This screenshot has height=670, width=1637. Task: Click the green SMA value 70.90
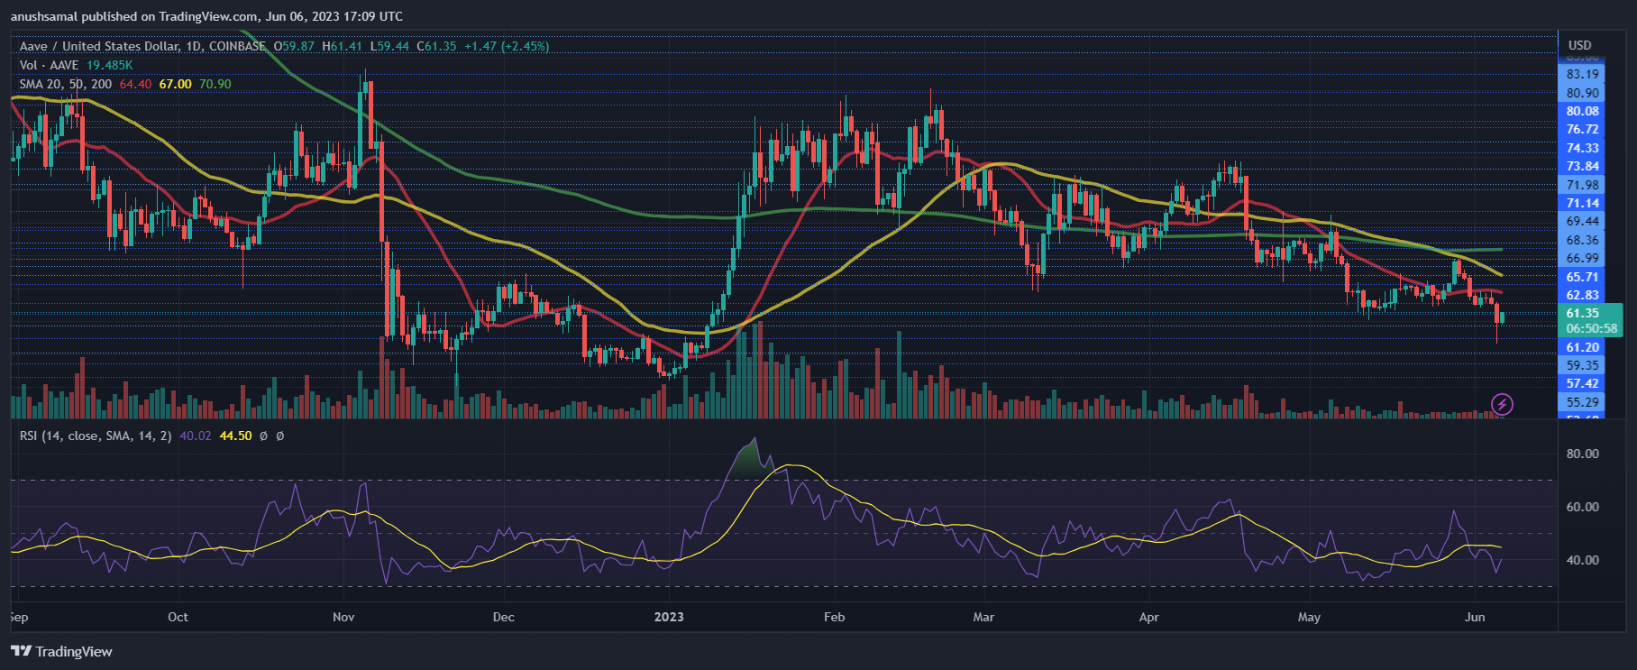click(215, 84)
